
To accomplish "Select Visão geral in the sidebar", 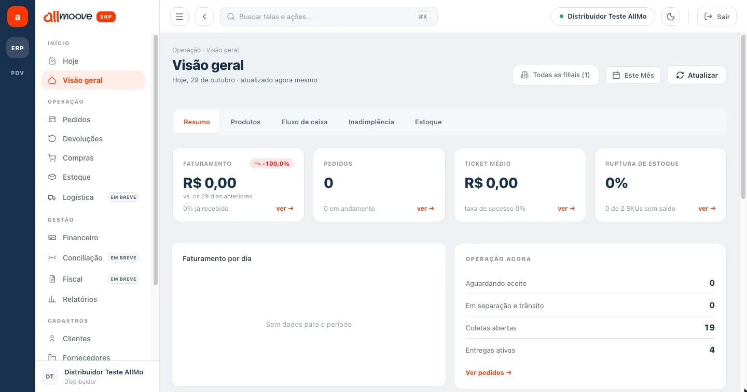I will click(93, 80).
